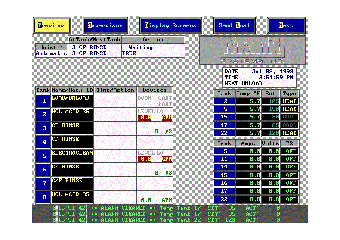The image size is (340, 240).
Task: Click the set point 150 for tank 5
Action: (x=270, y=109)
